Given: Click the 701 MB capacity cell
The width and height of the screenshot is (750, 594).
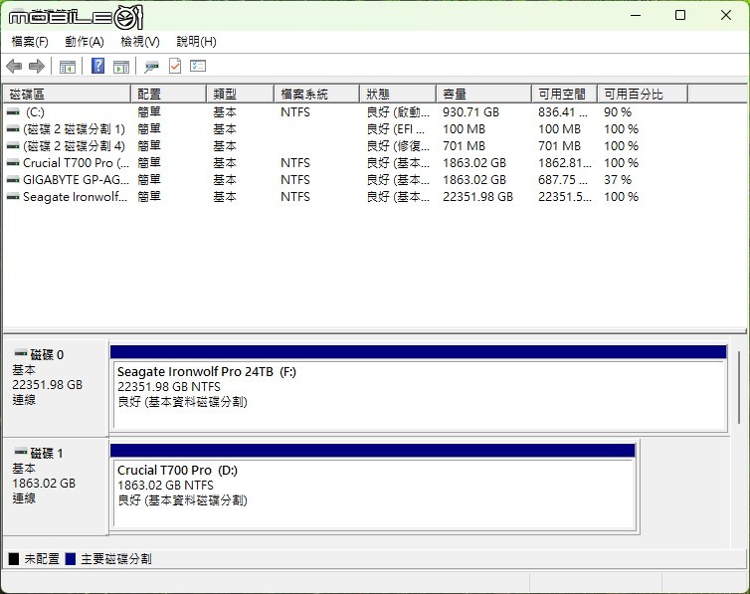Looking at the screenshot, I should tap(464, 146).
